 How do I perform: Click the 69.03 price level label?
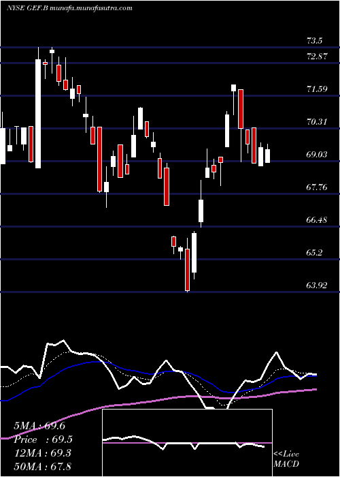(317, 155)
